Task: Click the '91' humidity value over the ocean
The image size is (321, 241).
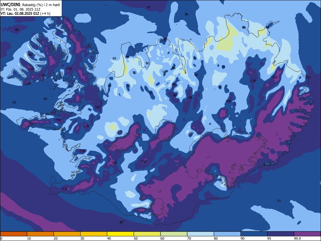Action: click(279, 201)
